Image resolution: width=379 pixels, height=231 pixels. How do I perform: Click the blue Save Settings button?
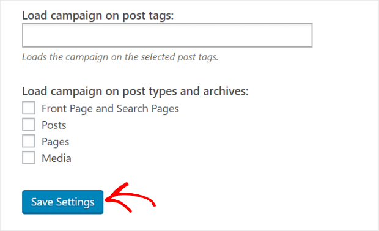(x=62, y=202)
